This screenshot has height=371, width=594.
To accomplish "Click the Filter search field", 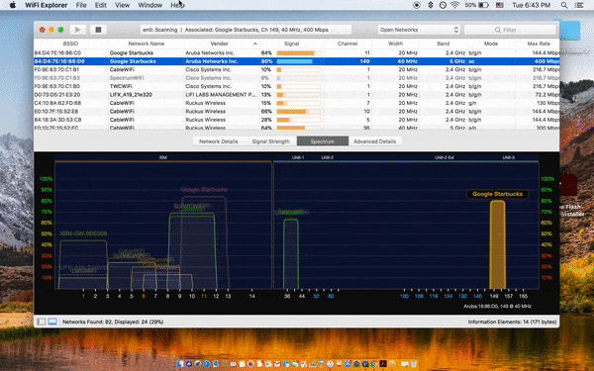I will 510,30.
